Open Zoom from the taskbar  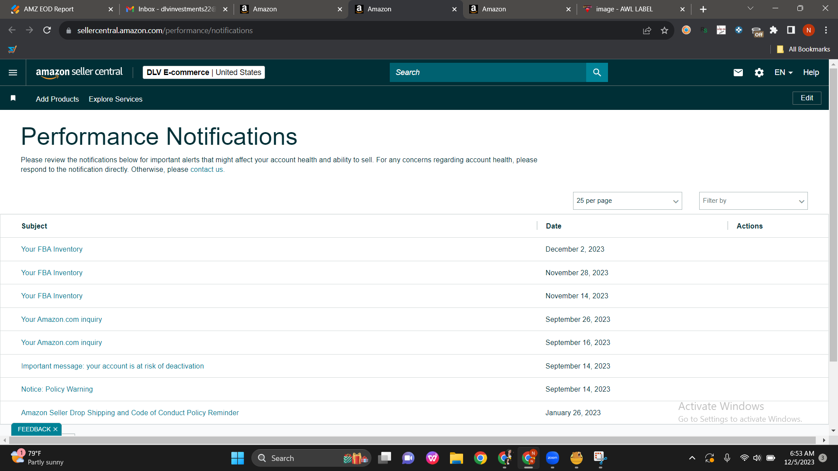click(553, 458)
